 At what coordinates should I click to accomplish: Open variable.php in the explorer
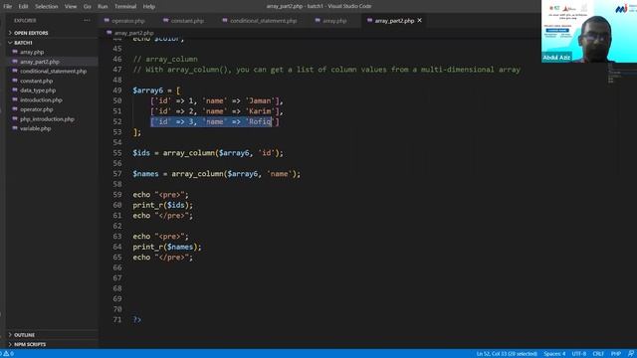36,128
